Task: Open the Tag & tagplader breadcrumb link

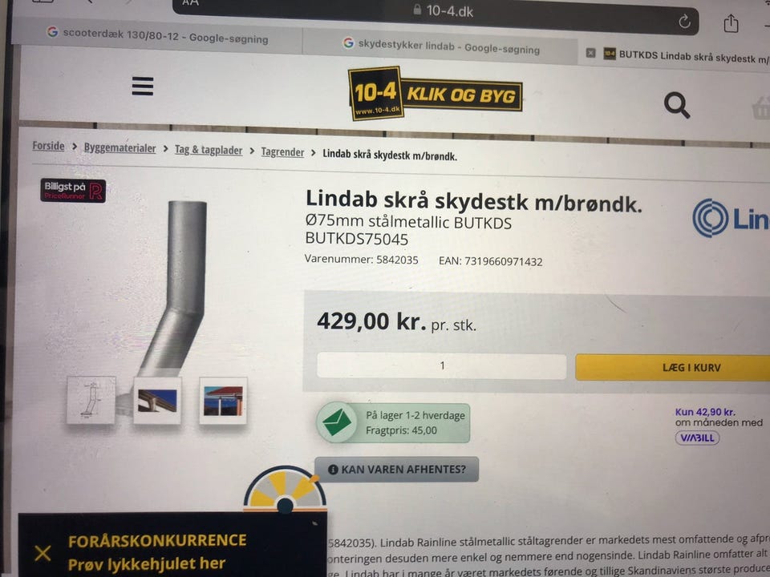Action: [209, 150]
